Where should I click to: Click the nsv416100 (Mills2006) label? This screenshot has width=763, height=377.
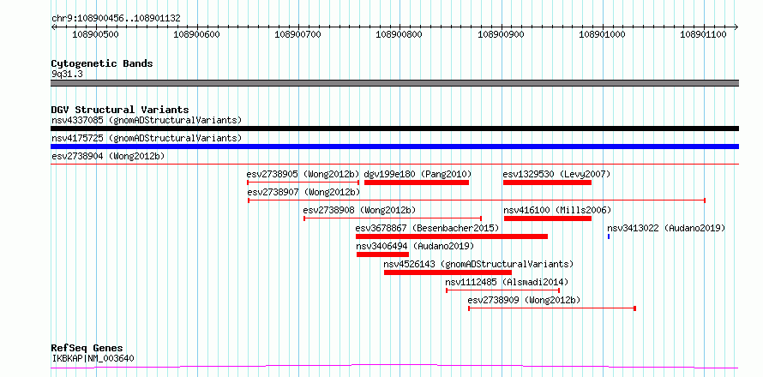pos(557,210)
